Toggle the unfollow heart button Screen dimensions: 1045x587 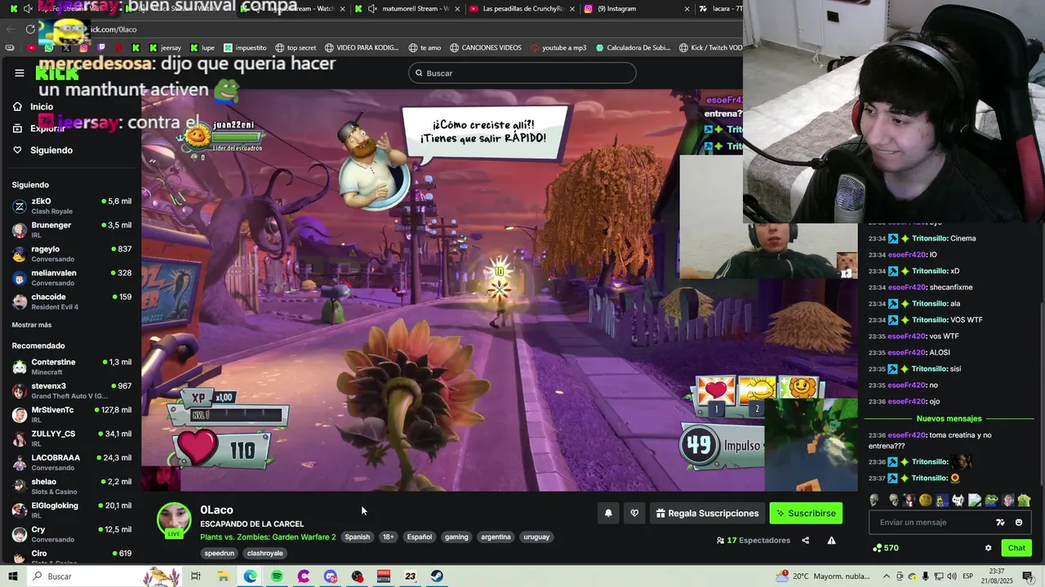pos(634,514)
